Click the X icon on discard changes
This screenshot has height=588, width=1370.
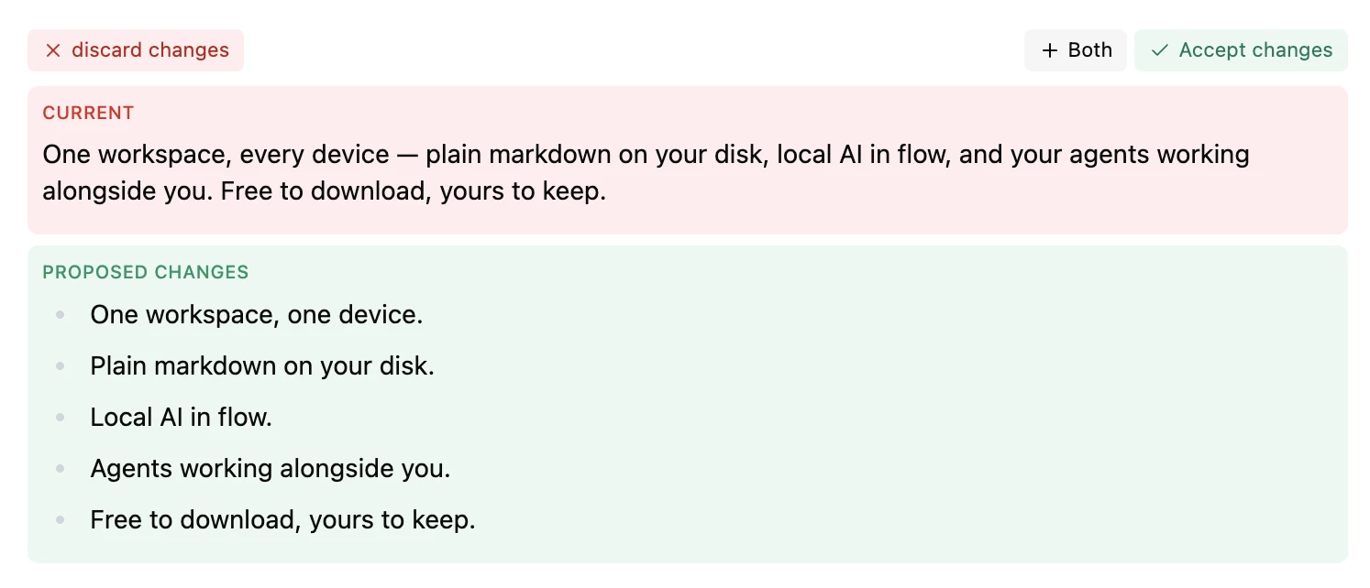[53, 50]
